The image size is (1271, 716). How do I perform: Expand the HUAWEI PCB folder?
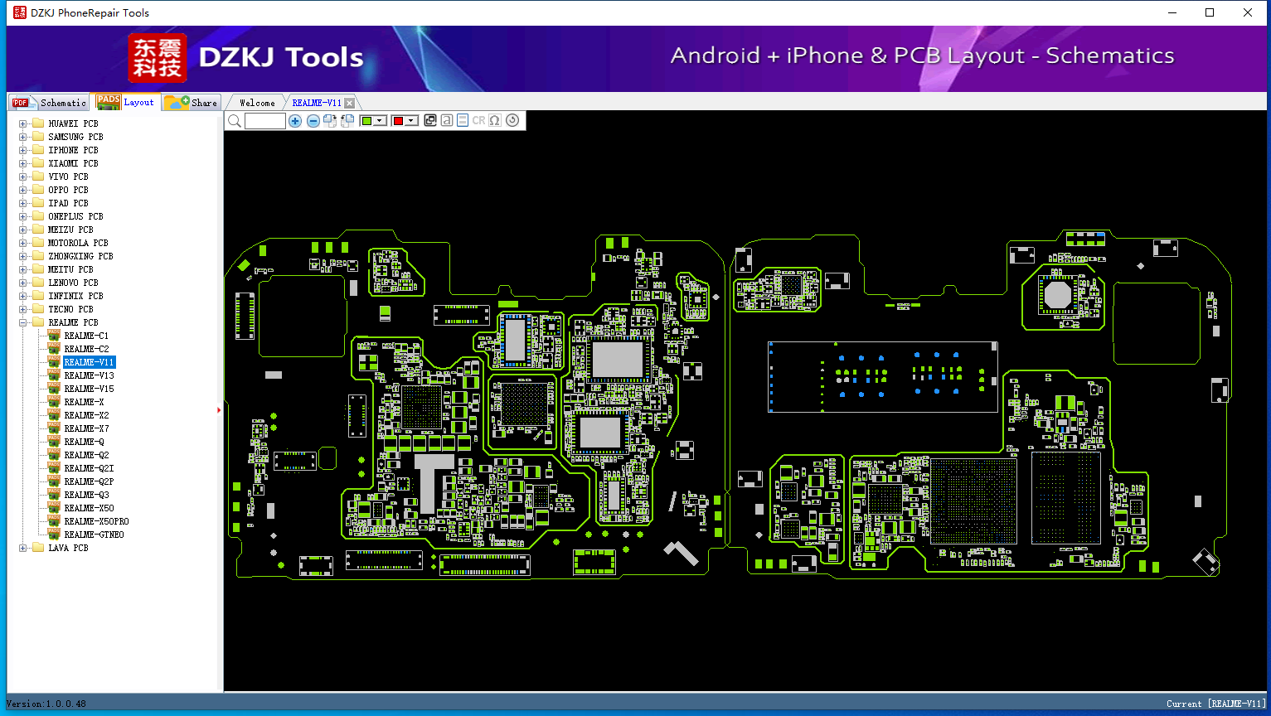click(23, 123)
